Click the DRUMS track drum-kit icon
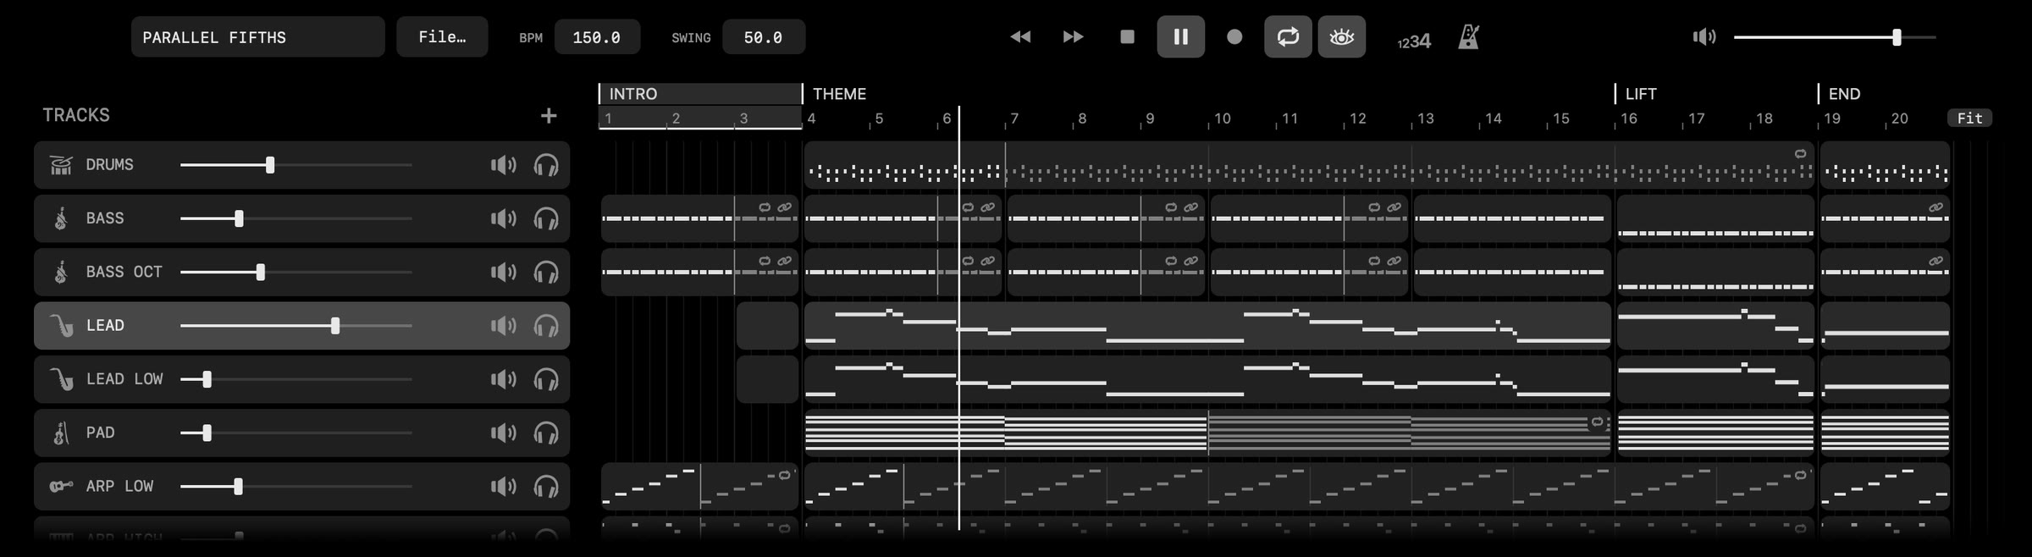This screenshot has width=2032, height=557. 61,165
